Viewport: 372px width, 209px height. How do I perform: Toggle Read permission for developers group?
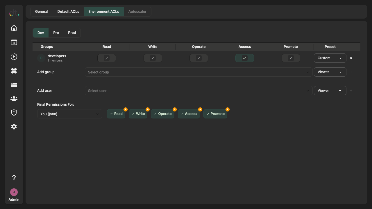click(107, 58)
